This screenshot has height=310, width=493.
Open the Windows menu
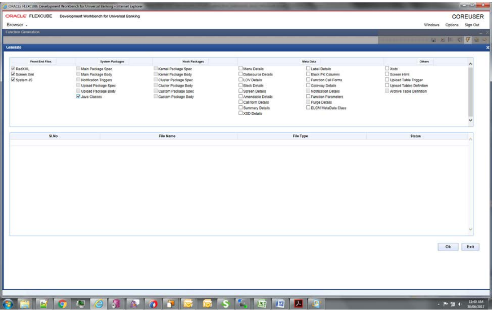(431, 25)
